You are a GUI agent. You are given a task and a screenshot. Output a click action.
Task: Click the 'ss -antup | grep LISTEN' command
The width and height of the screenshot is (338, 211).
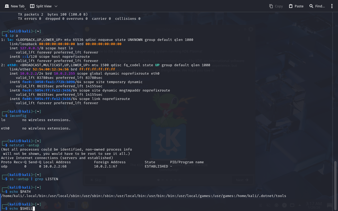34,179
